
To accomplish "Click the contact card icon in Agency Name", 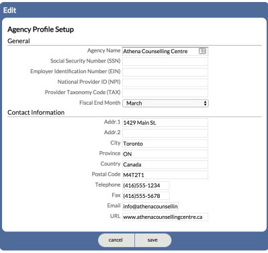I will pyautogui.click(x=202, y=51).
